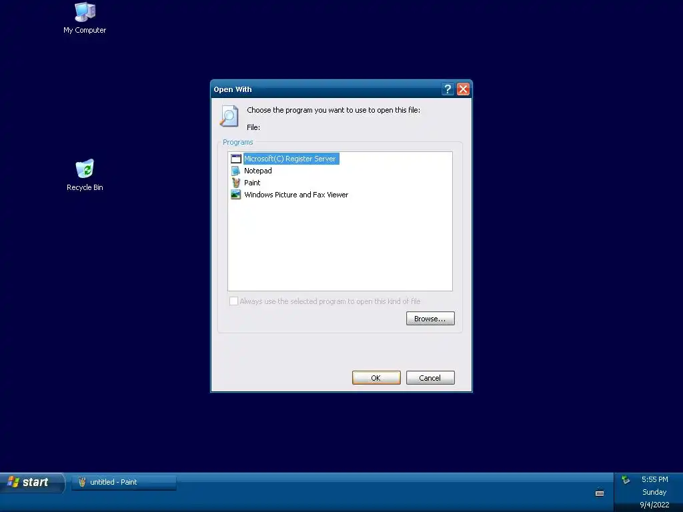The height and width of the screenshot is (512, 683).
Task: Click the 5:55 PM taskbar clock
Action: coord(655,479)
